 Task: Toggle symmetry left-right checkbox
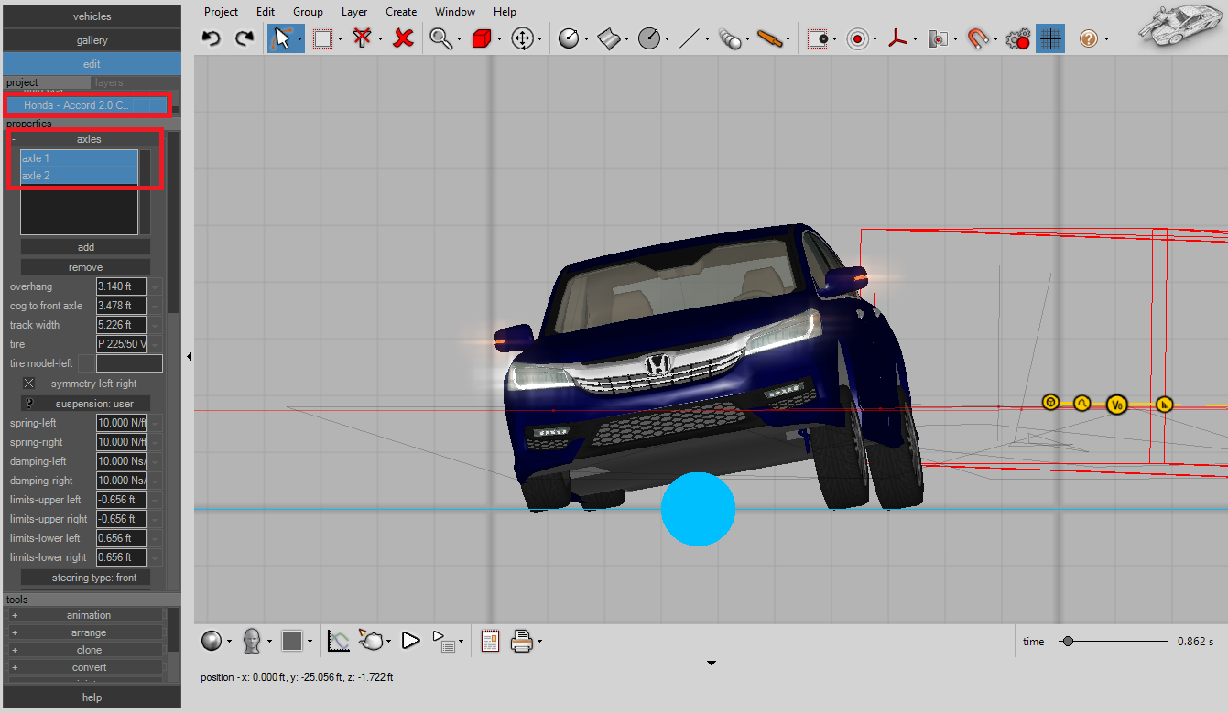[x=29, y=383]
